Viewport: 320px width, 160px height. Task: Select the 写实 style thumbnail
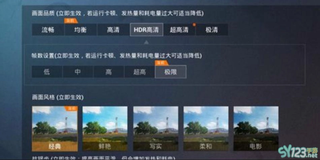156,128
